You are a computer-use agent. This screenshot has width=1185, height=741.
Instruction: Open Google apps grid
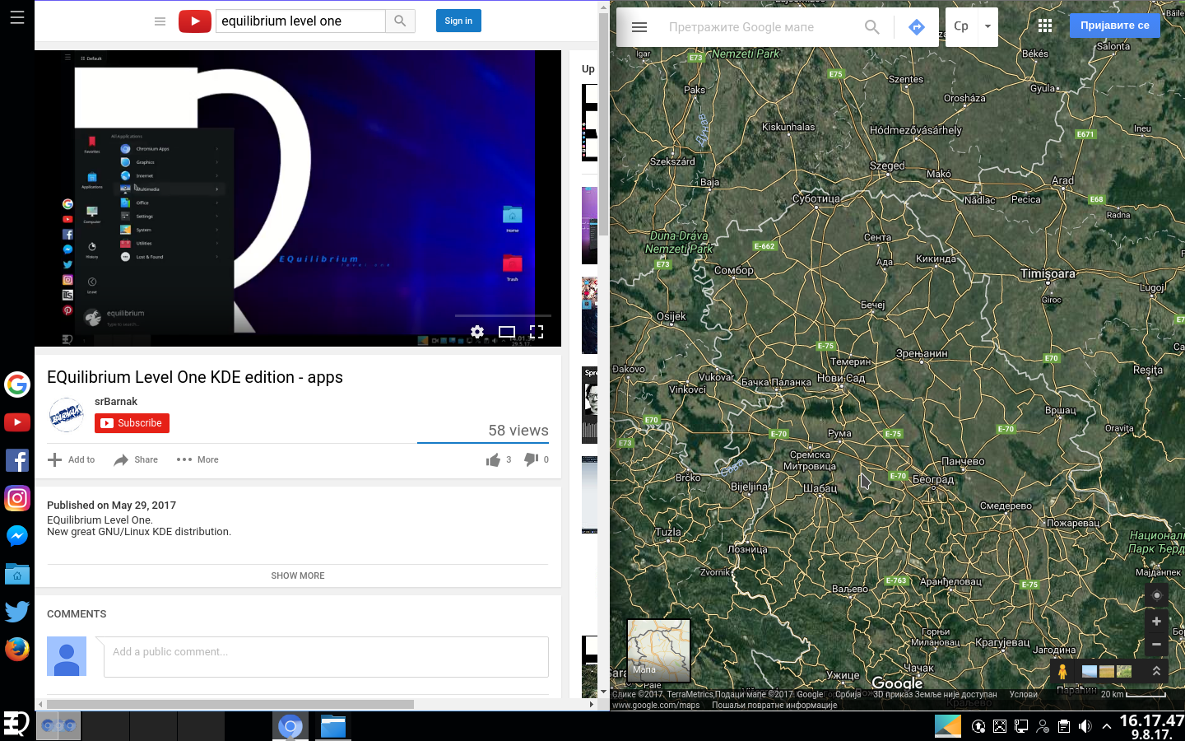1045,26
